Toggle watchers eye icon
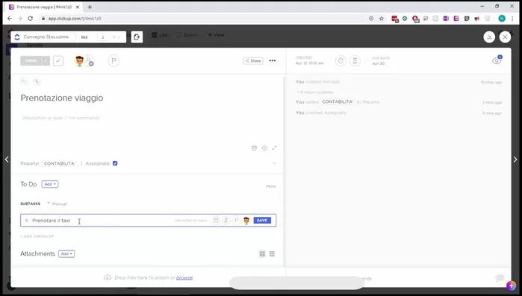 point(497,60)
